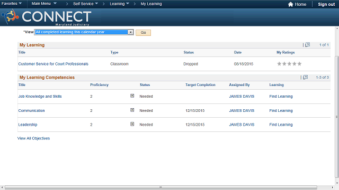Click JAMES DAVIS in Job Knowledge row
This screenshot has height=190, width=339.
pos(242,96)
